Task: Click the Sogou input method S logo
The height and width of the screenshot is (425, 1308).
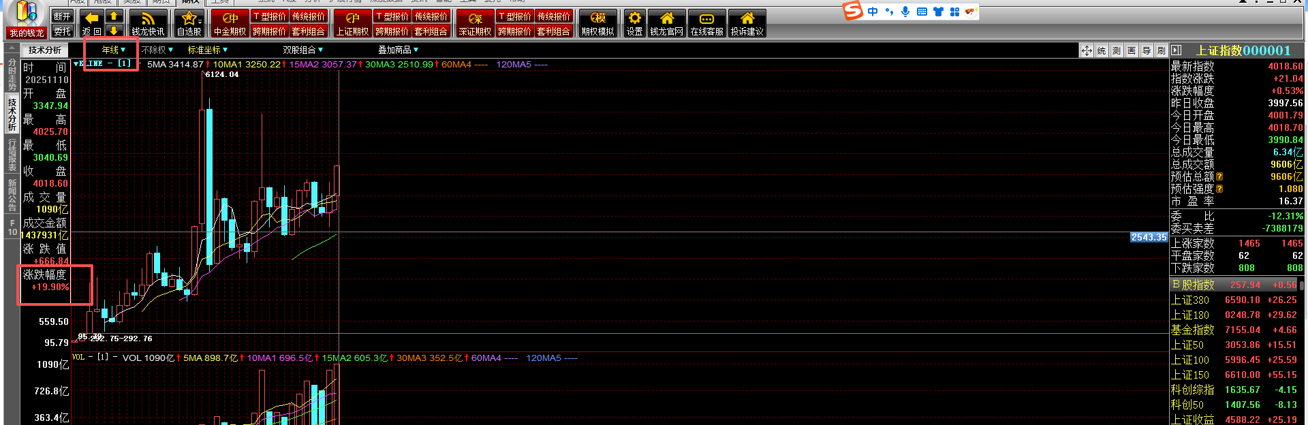Action: tap(853, 11)
